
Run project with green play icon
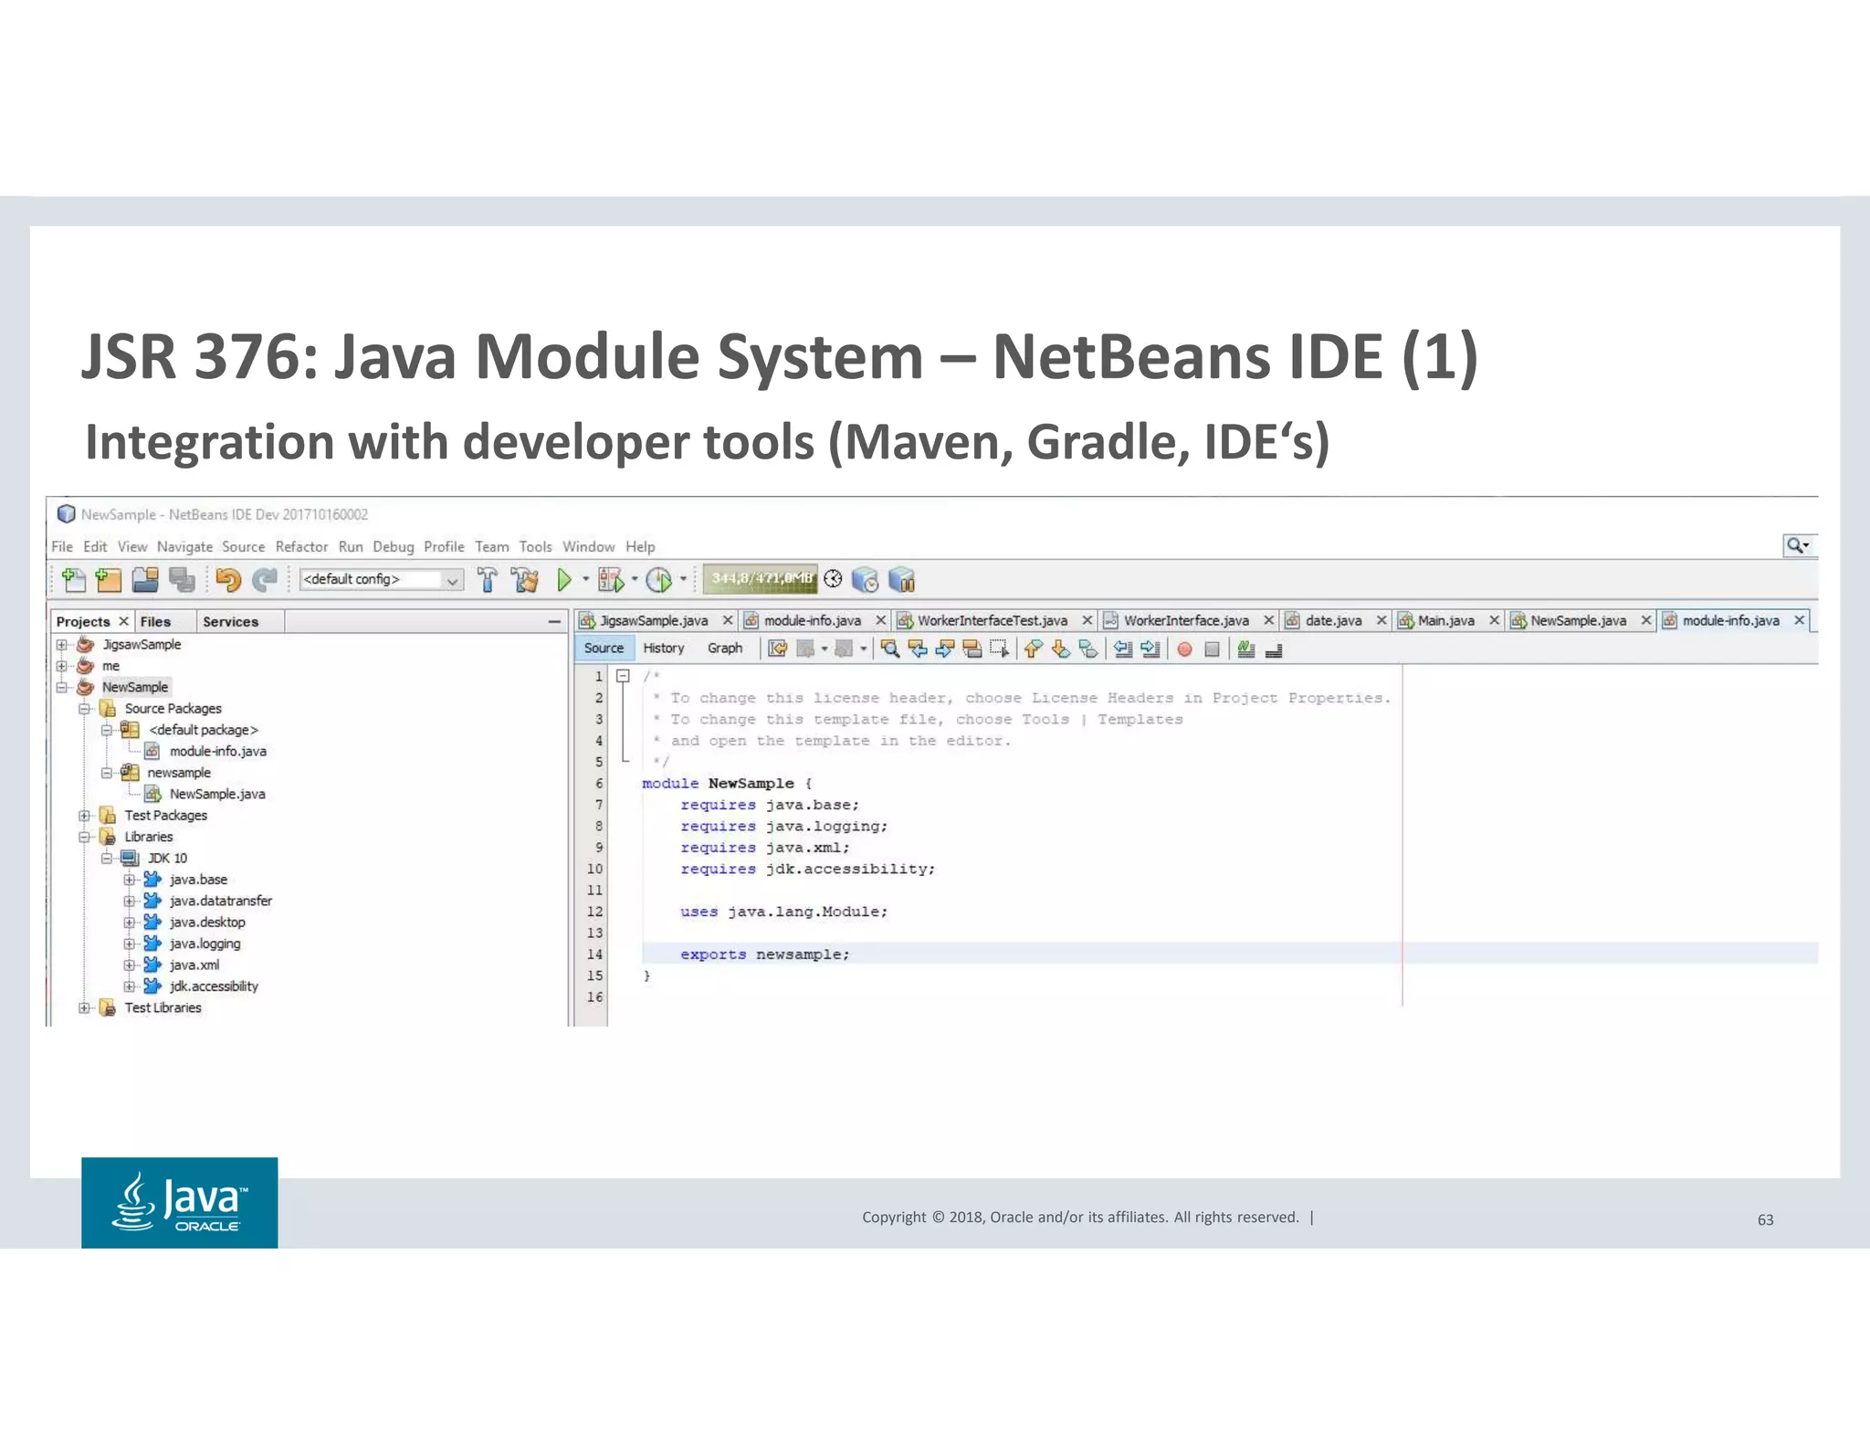(564, 579)
